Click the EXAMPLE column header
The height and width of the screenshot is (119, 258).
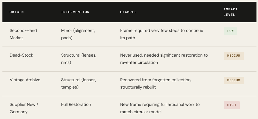[128, 12]
